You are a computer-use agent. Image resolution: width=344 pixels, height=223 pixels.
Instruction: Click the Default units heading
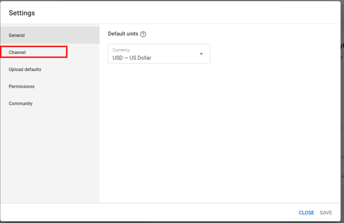point(123,34)
